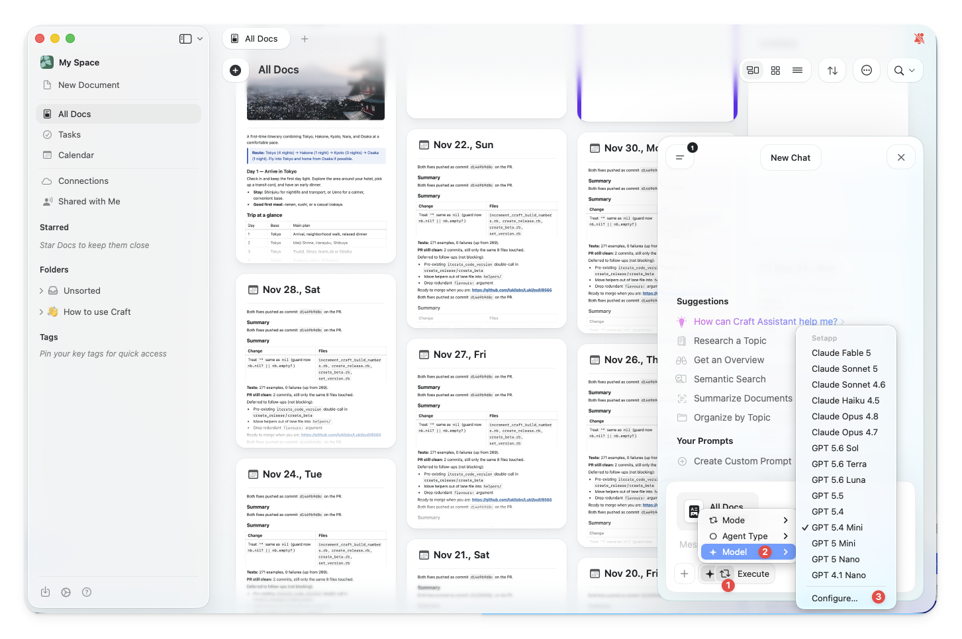
Task: Switch to grid view
Action: pyautogui.click(x=775, y=70)
